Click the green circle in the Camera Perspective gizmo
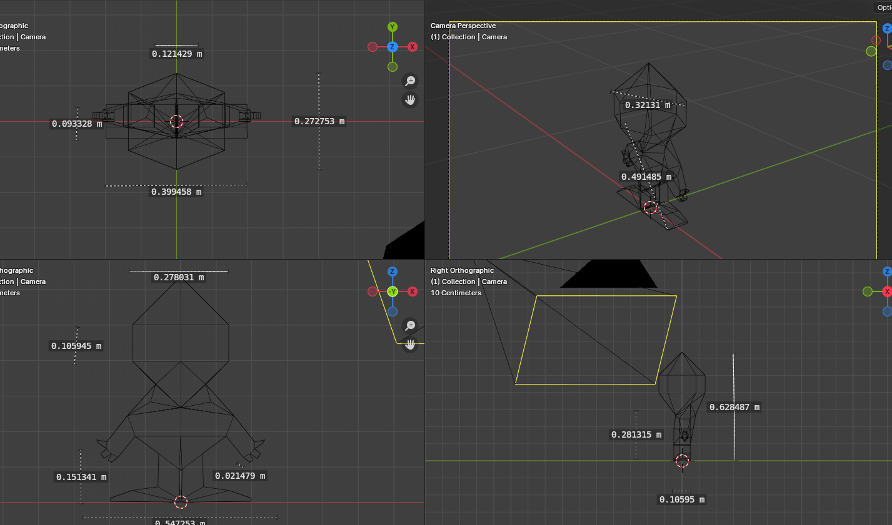 coord(871,51)
